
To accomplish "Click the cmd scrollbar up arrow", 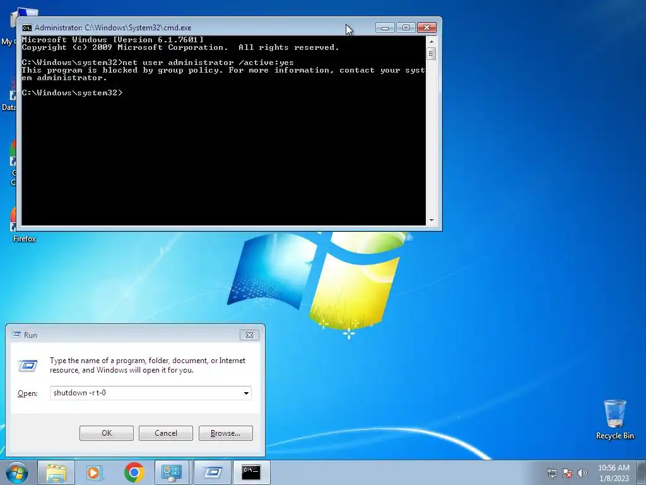I will coord(432,42).
